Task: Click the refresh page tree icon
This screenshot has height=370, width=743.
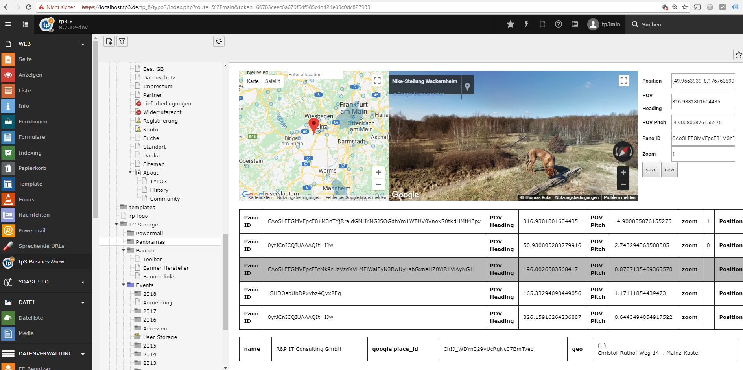Action: 219,41
